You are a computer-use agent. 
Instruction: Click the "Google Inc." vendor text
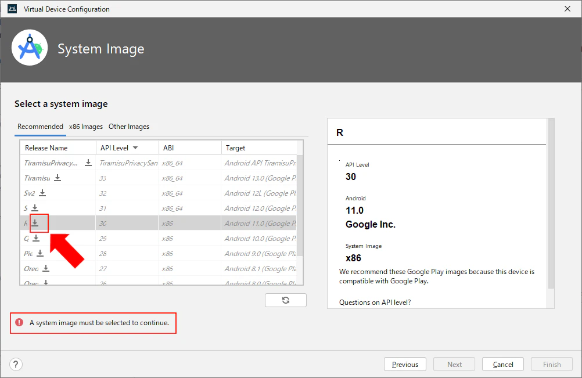(x=371, y=225)
